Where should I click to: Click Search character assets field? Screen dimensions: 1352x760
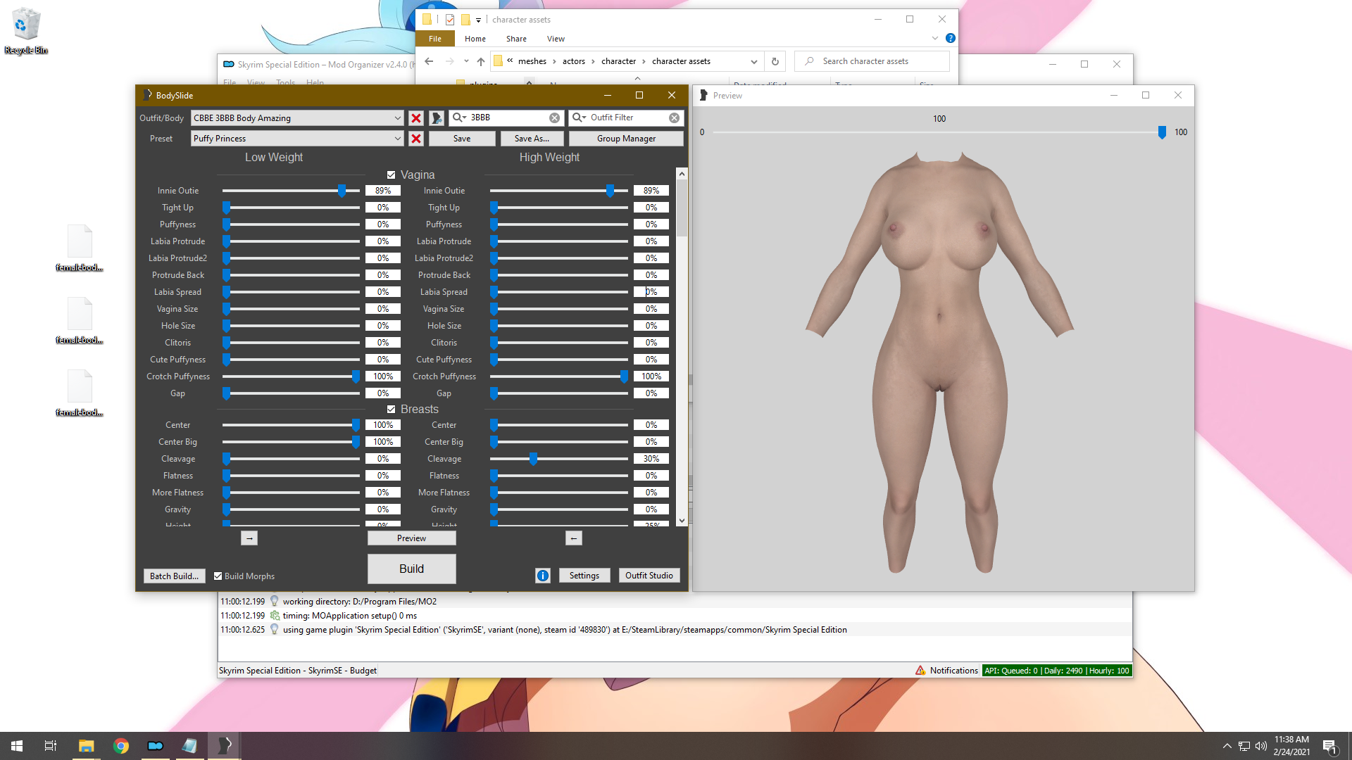point(872,61)
